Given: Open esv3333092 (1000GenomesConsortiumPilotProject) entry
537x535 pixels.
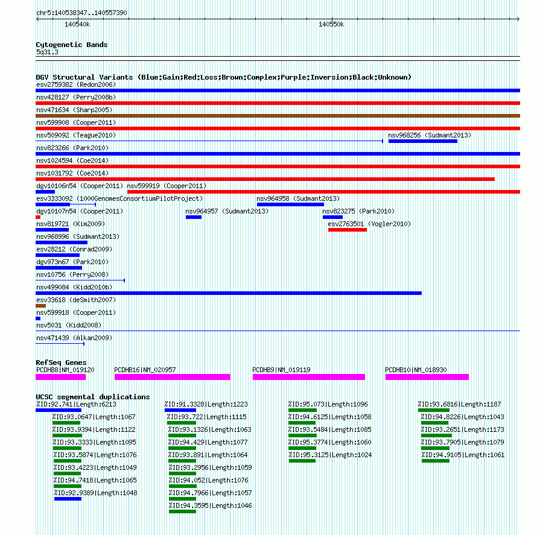Looking at the screenshot, I should 119,198.
